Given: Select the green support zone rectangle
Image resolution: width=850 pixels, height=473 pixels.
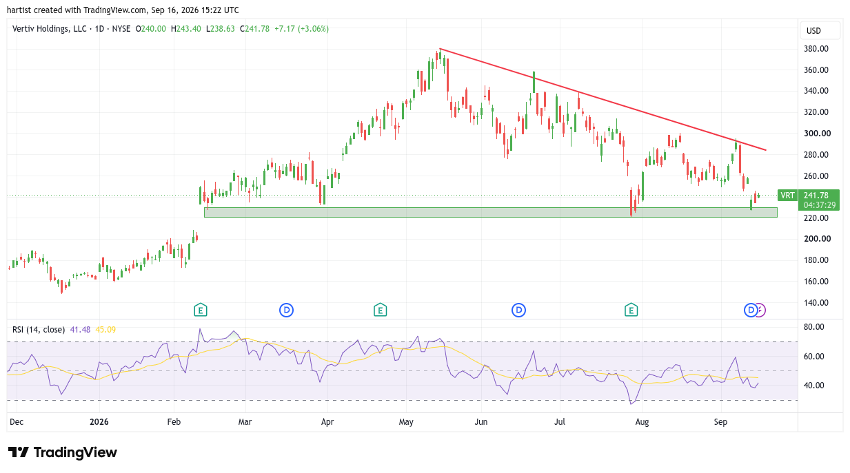Looking at the screenshot, I should [x=491, y=213].
